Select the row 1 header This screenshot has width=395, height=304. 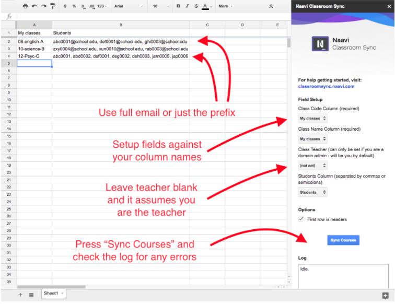9,33
